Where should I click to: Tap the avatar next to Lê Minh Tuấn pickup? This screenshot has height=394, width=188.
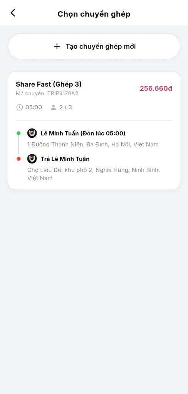tap(32, 133)
